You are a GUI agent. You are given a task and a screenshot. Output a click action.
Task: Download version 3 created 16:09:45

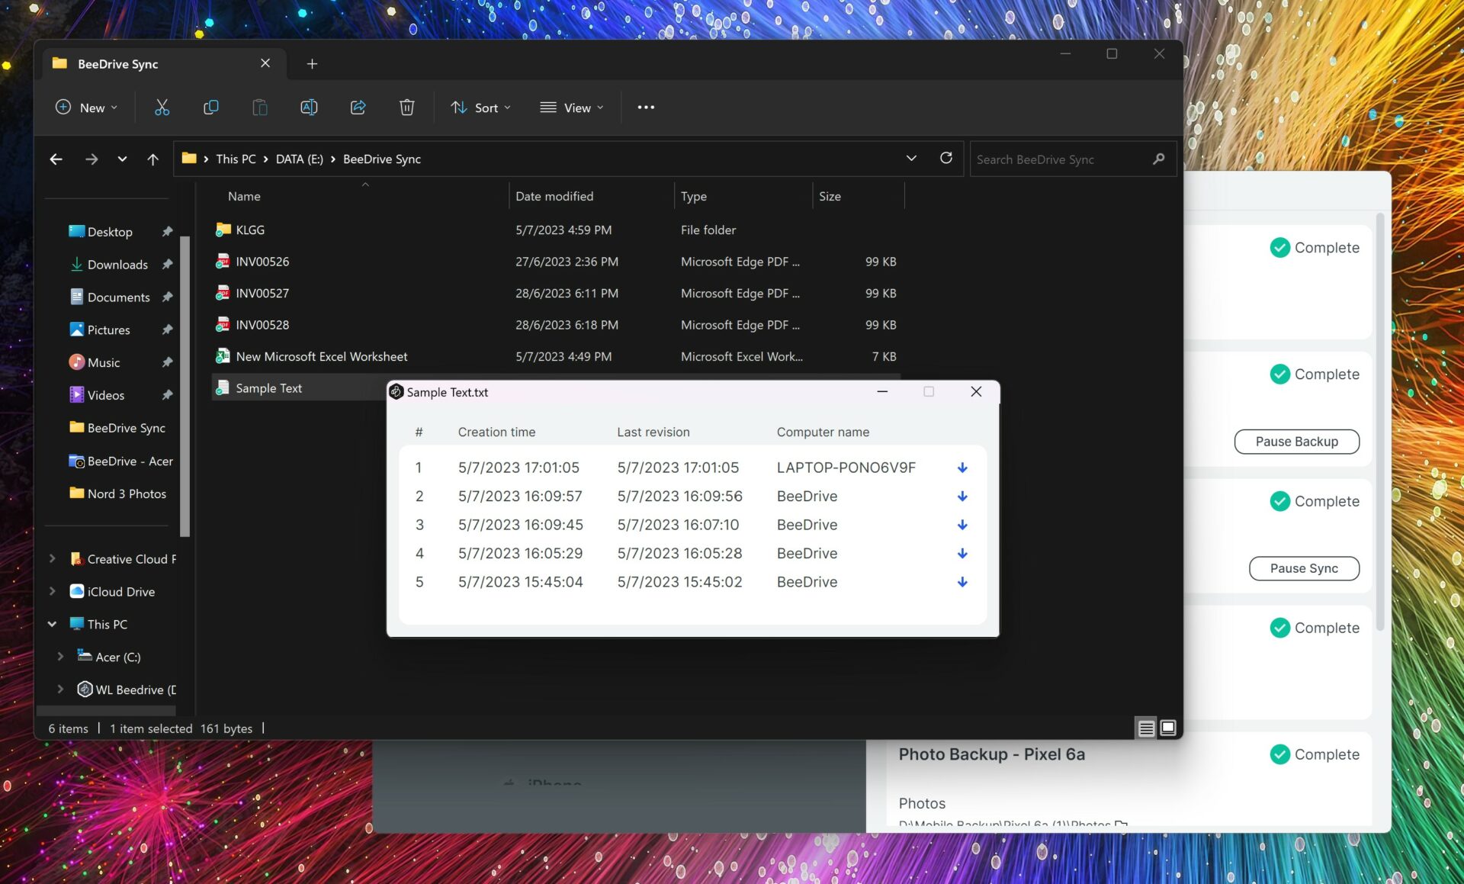coord(962,525)
